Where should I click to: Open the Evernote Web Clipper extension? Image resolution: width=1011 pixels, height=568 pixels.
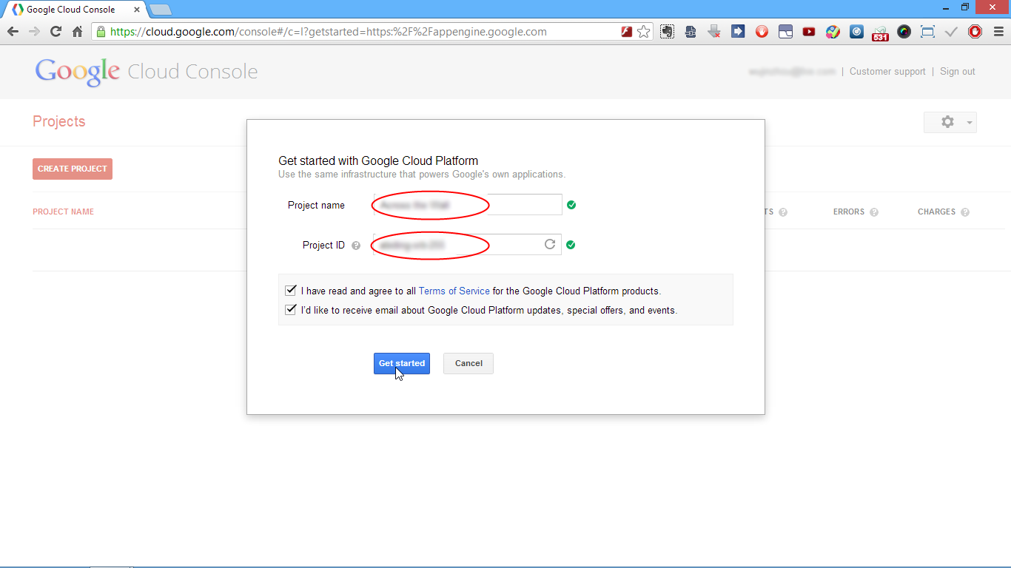pyautogui.click(x=667, y=32)
